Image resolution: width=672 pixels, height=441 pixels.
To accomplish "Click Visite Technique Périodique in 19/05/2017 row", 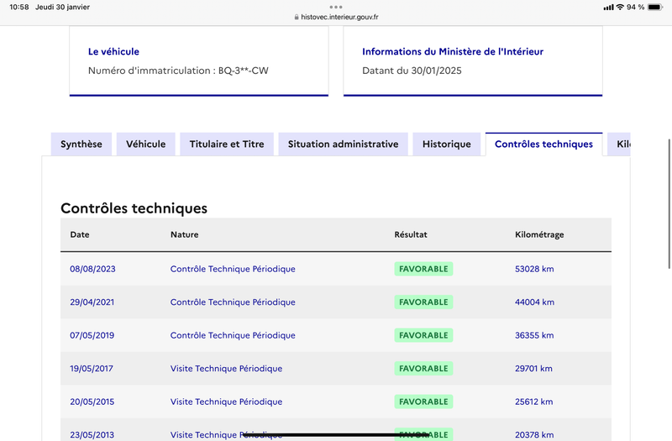I will pos(226,369).
